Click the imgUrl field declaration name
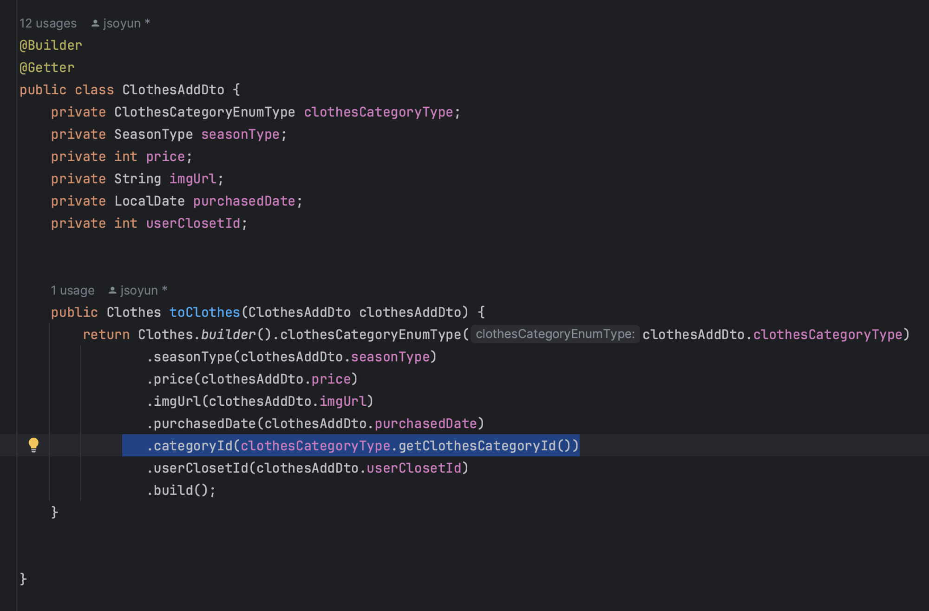The width and height of the screenshot is (929, 611). coord(192,179)
